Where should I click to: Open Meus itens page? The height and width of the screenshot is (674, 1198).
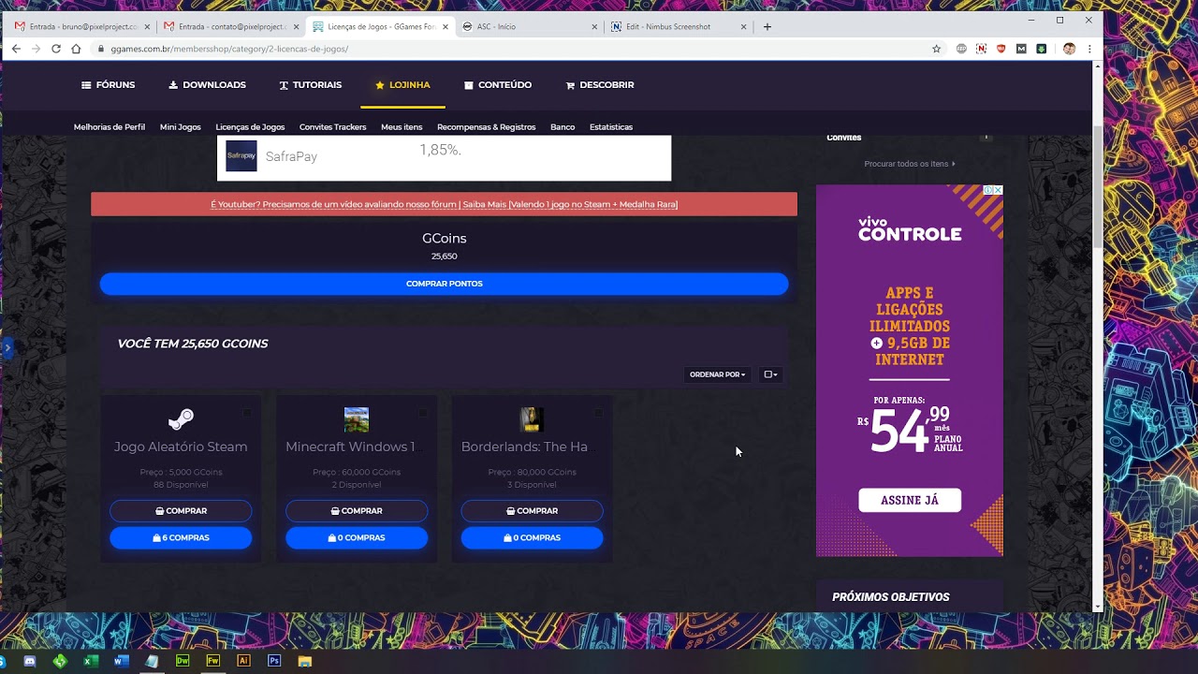(x=402, y=127)
